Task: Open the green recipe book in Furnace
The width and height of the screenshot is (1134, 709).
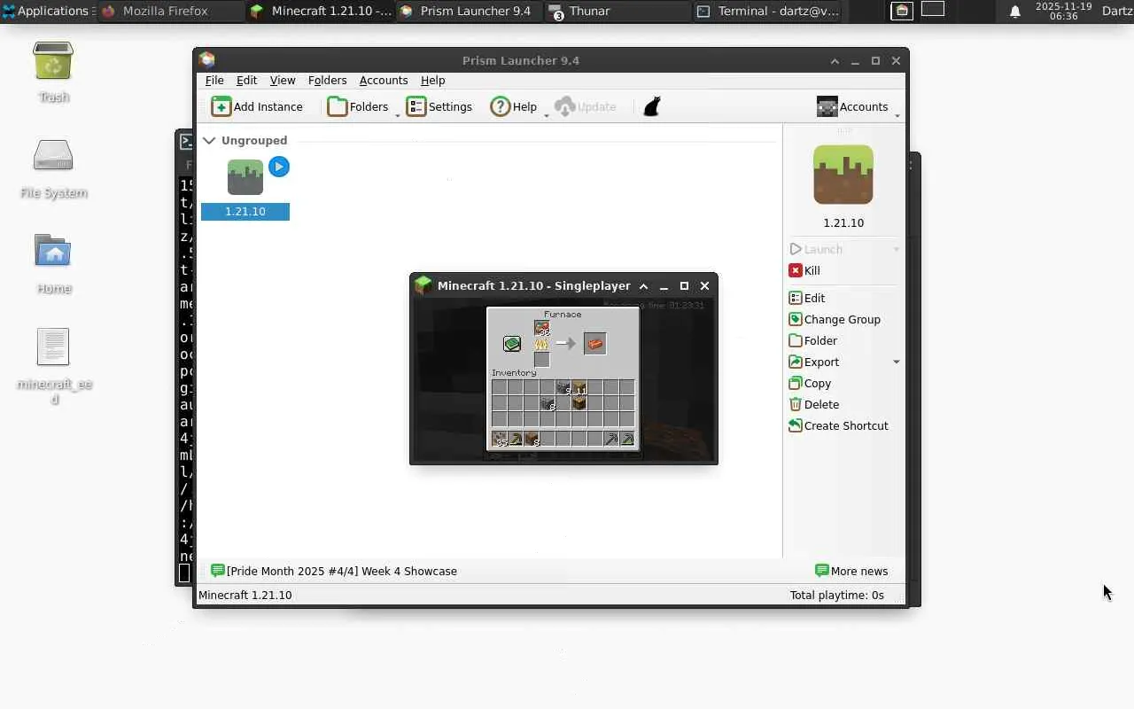Action: [x=512, y=344]
